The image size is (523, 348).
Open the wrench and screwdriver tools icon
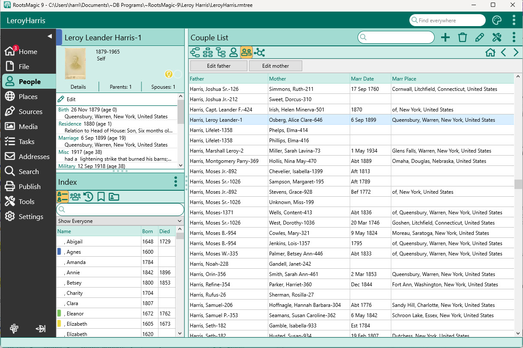point(496,38)
